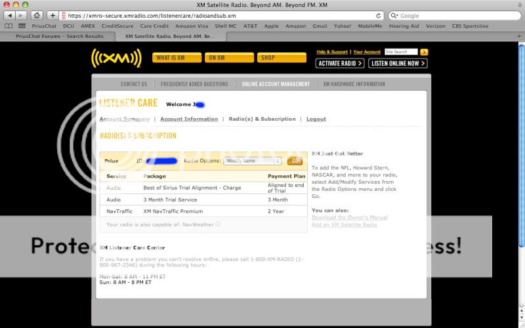Open the MobileMe bookmark

[370, 26]
